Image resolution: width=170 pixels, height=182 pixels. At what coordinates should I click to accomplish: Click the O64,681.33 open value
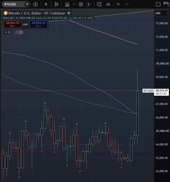11,18
